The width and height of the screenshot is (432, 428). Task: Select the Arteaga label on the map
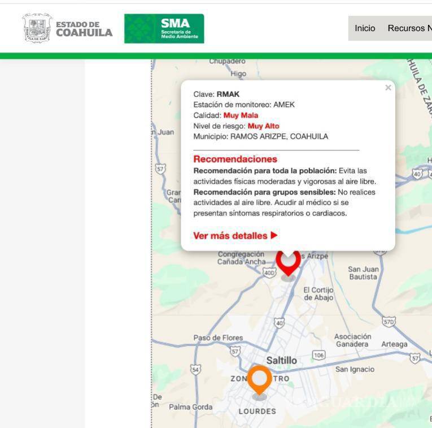(x=394, y=344)
